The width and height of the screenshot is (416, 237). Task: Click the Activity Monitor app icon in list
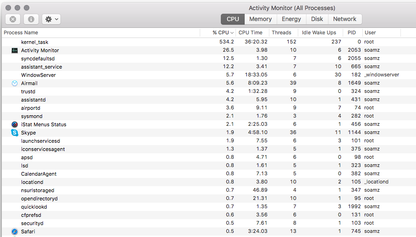tap(15, 50)
